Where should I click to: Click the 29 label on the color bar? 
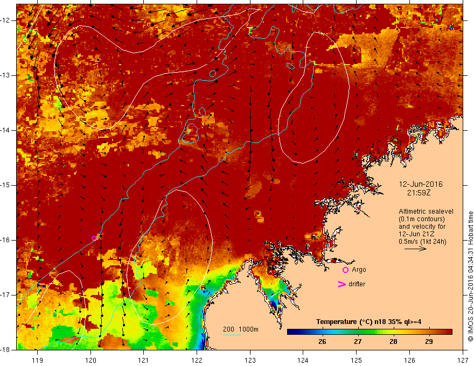pos(429,342)
